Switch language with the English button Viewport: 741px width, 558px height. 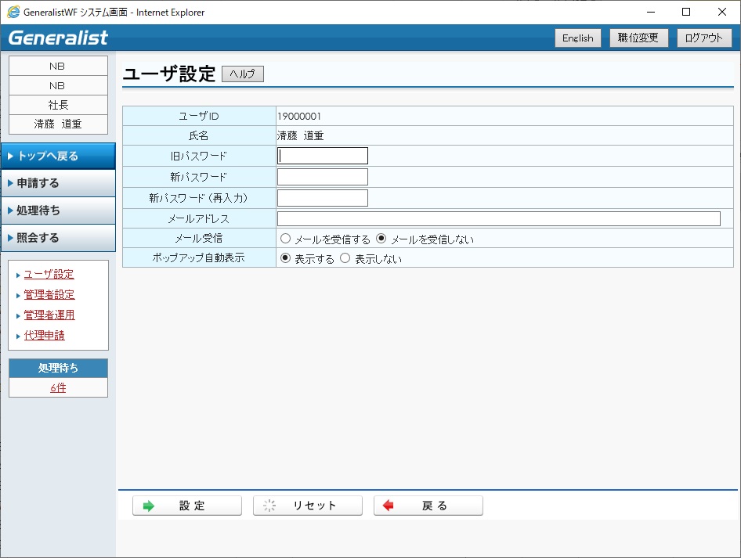click(x=577, y=38)
